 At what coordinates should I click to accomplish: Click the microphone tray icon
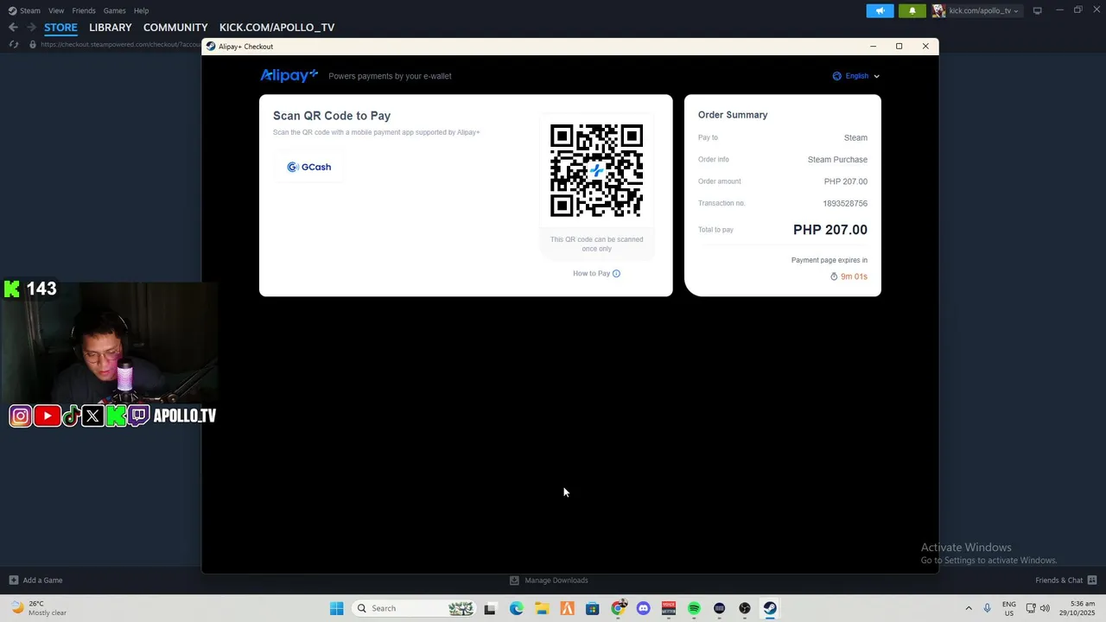click(987, 608)
